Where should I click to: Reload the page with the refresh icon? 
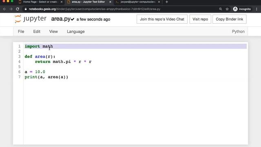point(18,9)
